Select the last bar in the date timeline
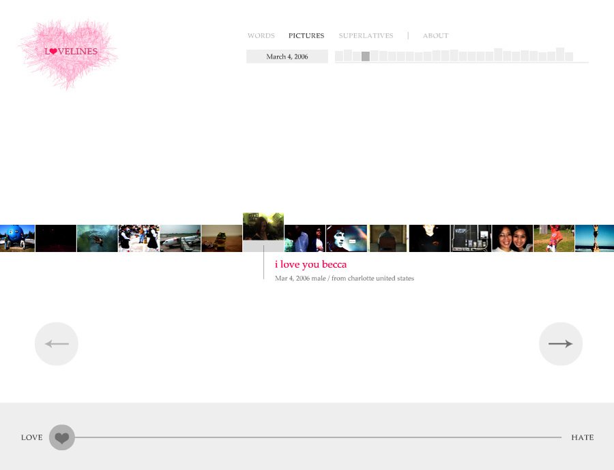Screen dimensions: 614x470 point(569,57)
